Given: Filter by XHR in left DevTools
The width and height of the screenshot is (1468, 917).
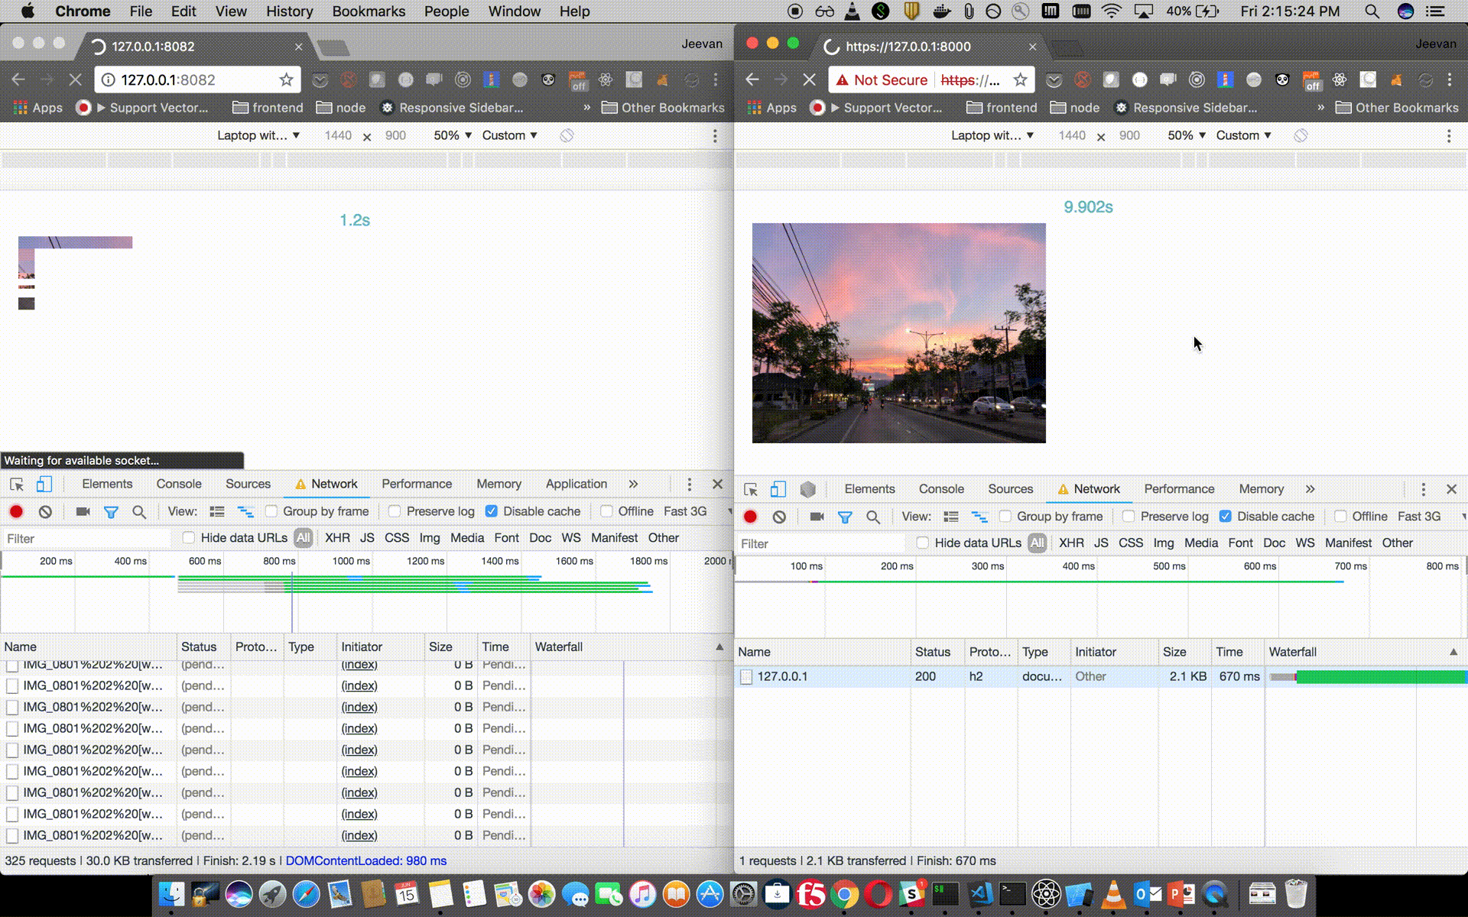Looking at the screenshot, I should pyautogui.click(x=337, y=538).
